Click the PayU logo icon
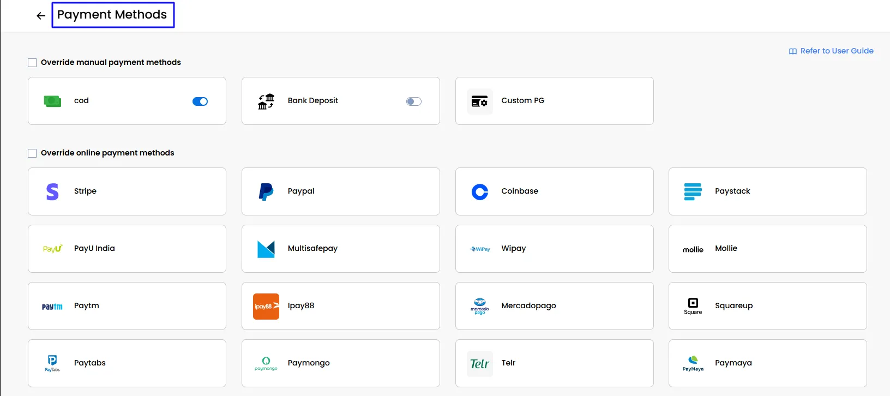Viewport: 890px width, 396px height. (52, 249)
